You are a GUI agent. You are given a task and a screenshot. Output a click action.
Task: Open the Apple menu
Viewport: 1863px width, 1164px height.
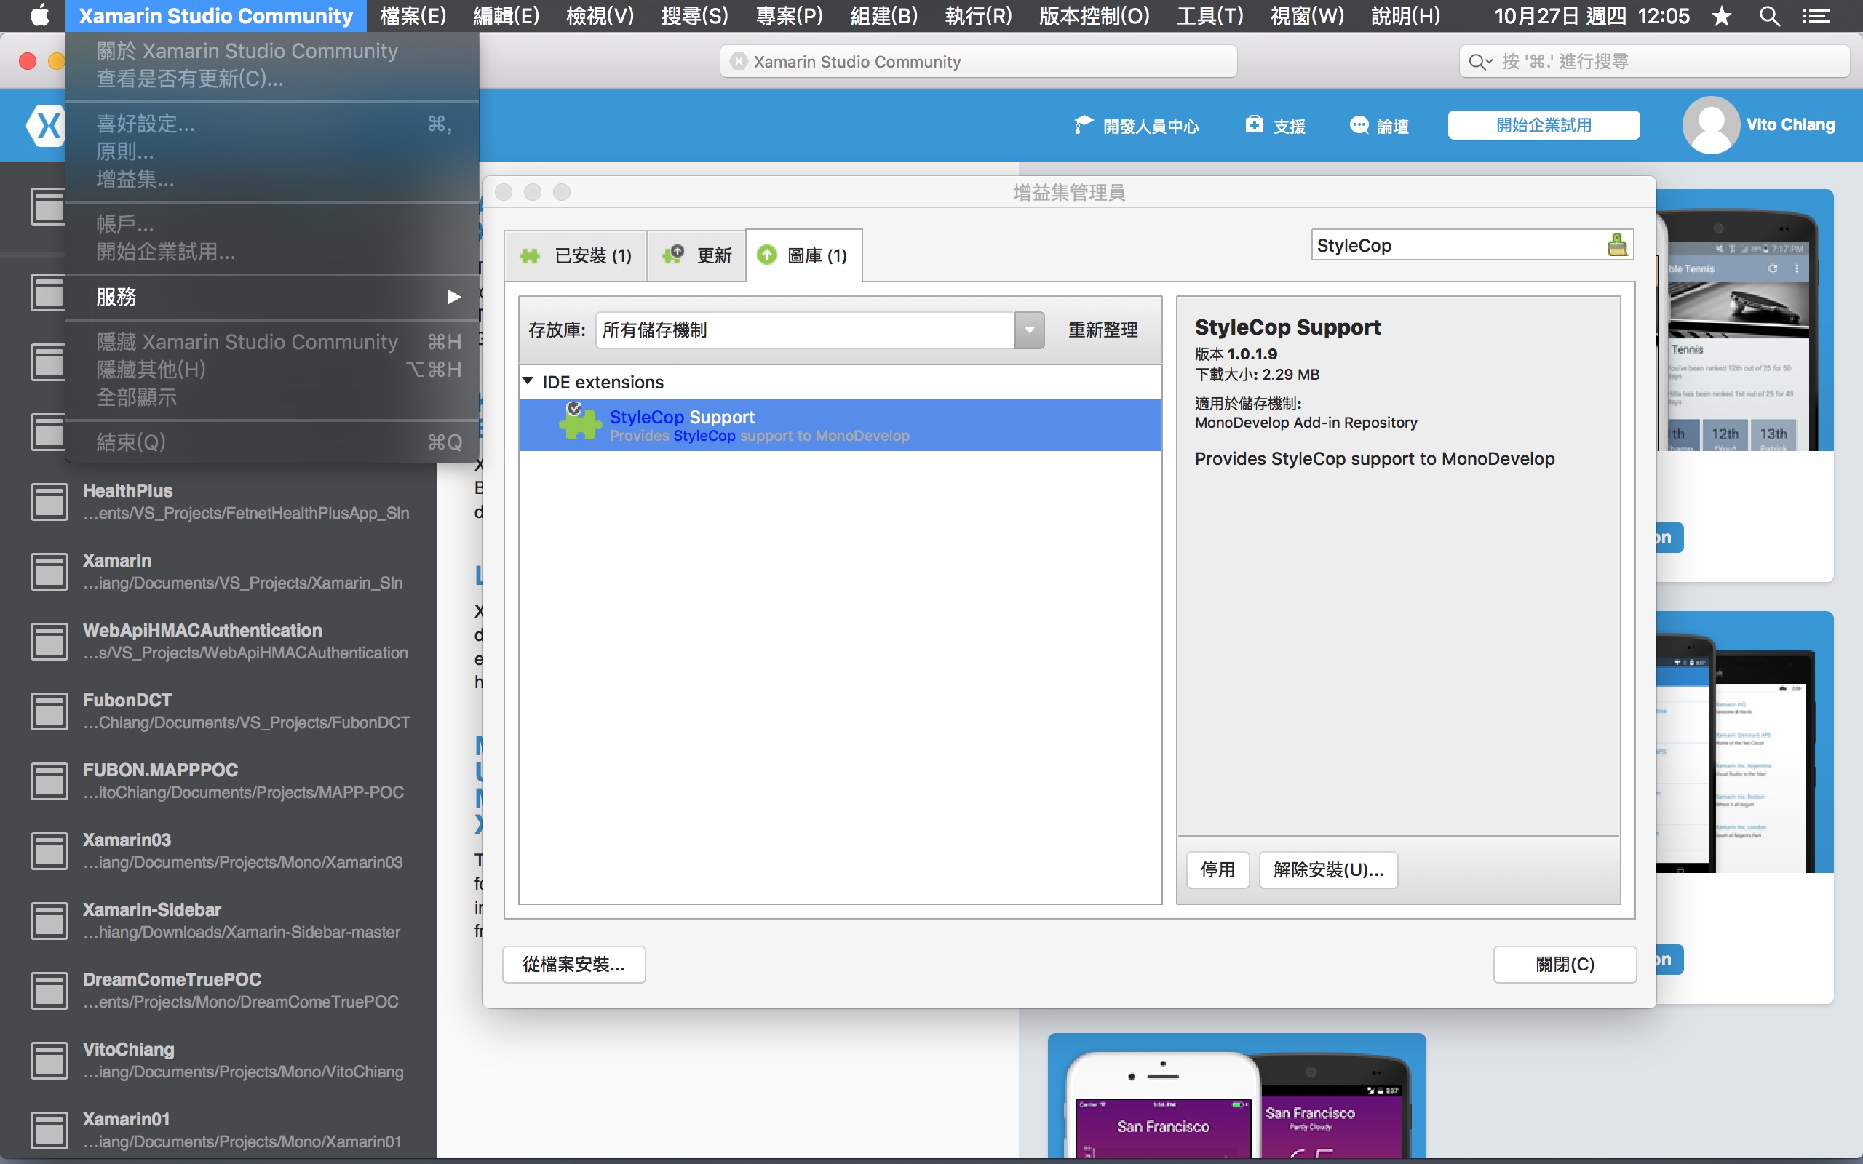(39, 15)
